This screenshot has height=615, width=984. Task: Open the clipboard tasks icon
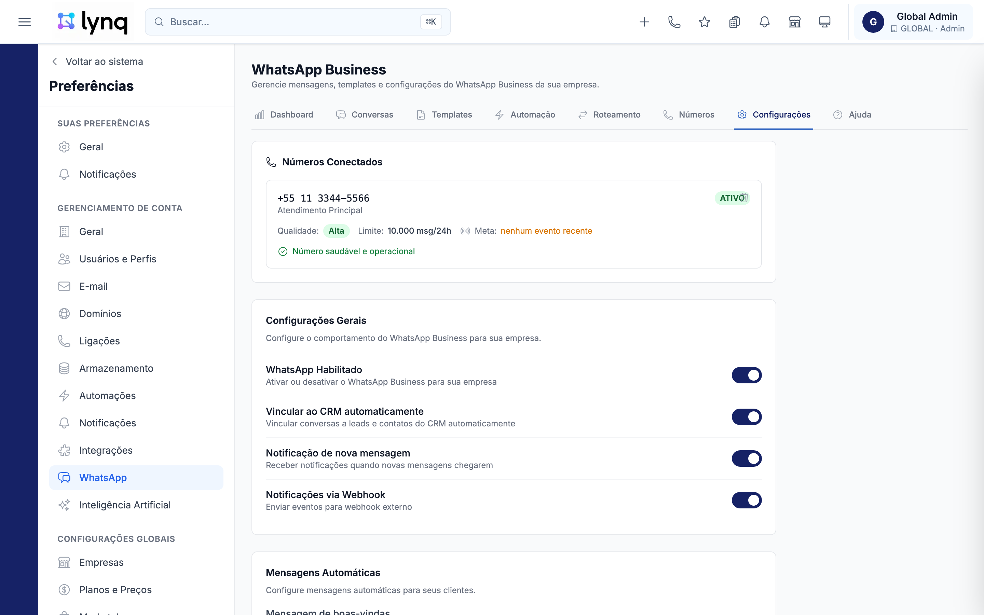coord(734,22)
